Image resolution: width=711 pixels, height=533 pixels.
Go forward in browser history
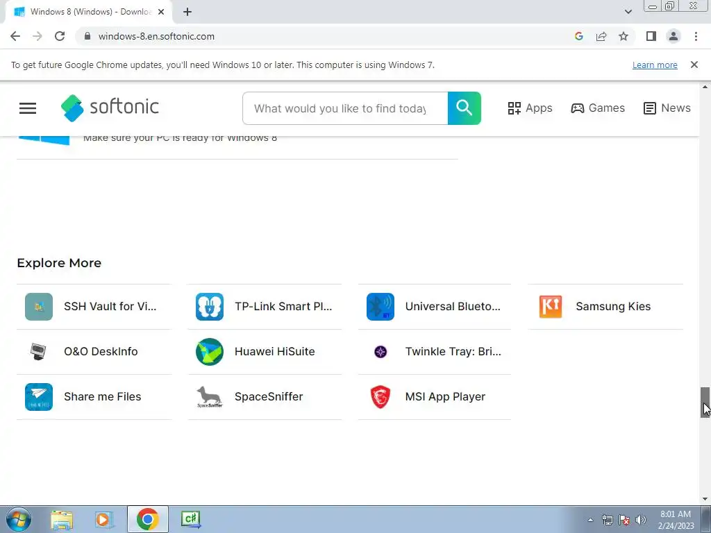pos(37,36)
